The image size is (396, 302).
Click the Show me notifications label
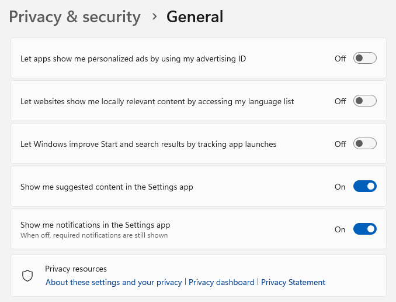pyautogui.click(x=95, y=225)
